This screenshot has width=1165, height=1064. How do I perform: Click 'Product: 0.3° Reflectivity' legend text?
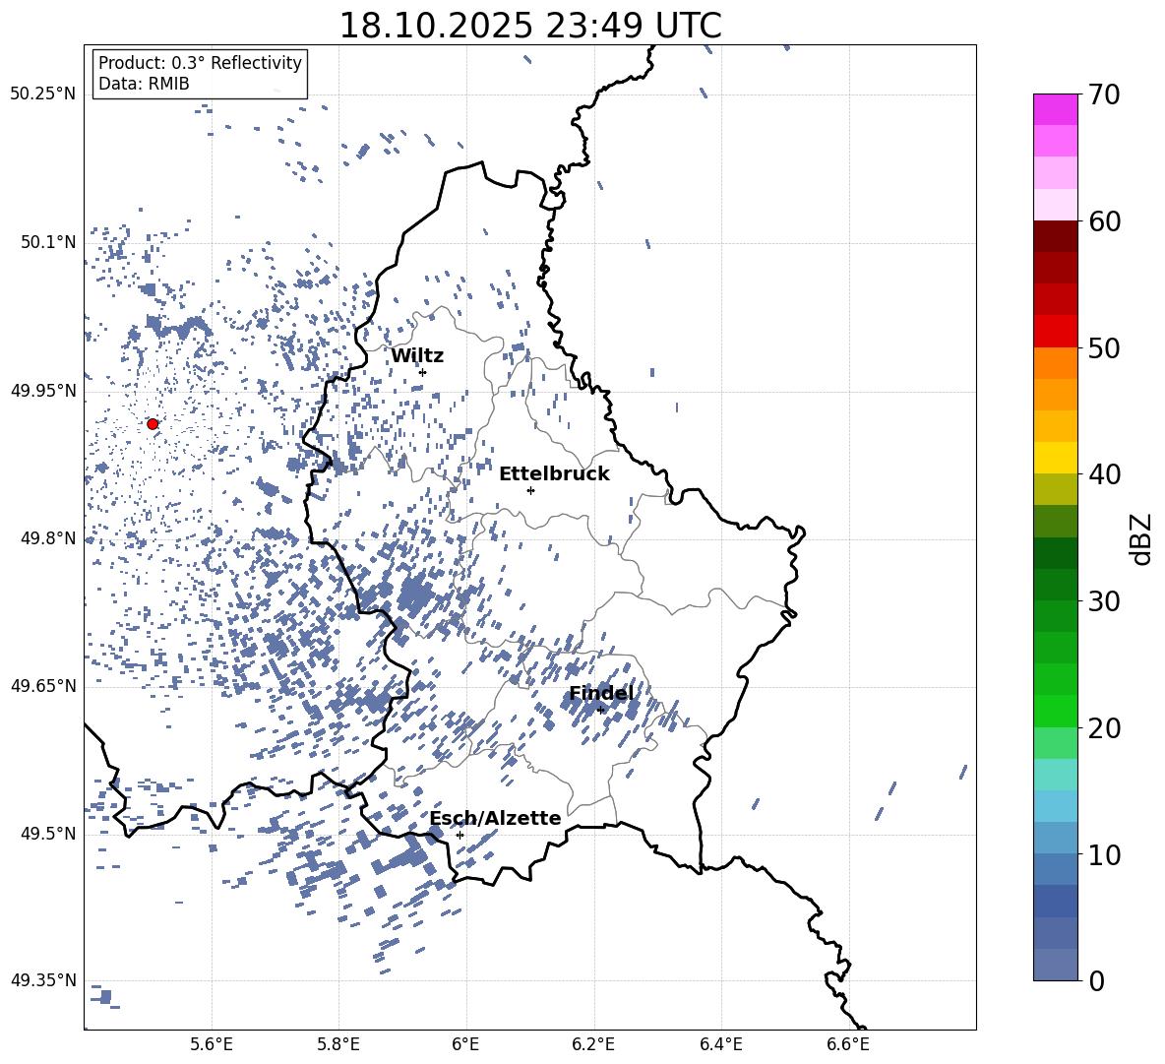click(x=200, y=62)
